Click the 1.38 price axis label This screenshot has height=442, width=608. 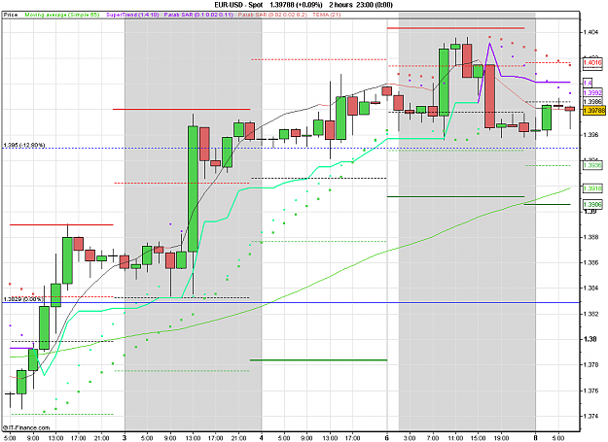590,339
